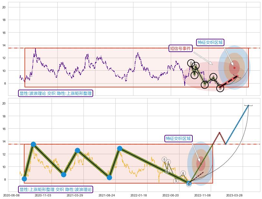The height and width of the screenshot is (199, 262).
Task: Click the 2022-01-18 date label
Action: (x=139, y=195)
